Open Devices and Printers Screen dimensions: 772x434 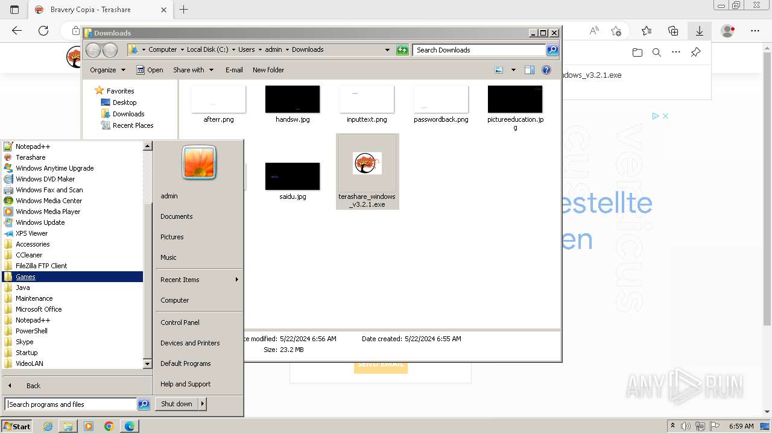(x=190, y=343)
